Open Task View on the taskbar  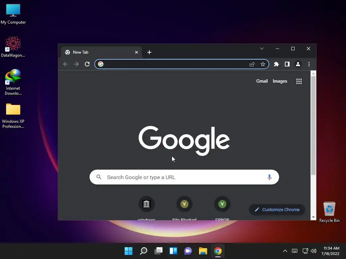(158, 251)
